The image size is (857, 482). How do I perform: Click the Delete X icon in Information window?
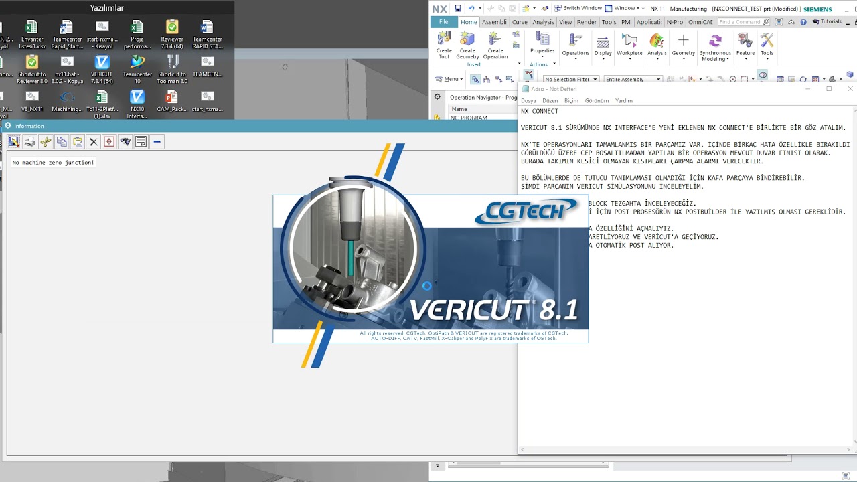(x=94, y=141)
